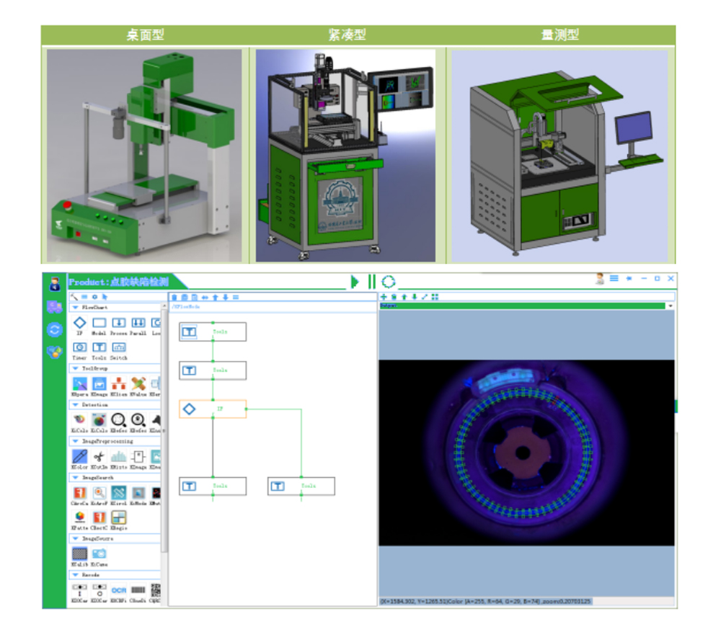Select the histogram preprocessing tool
Screen dimensions: 721x632
118,456
